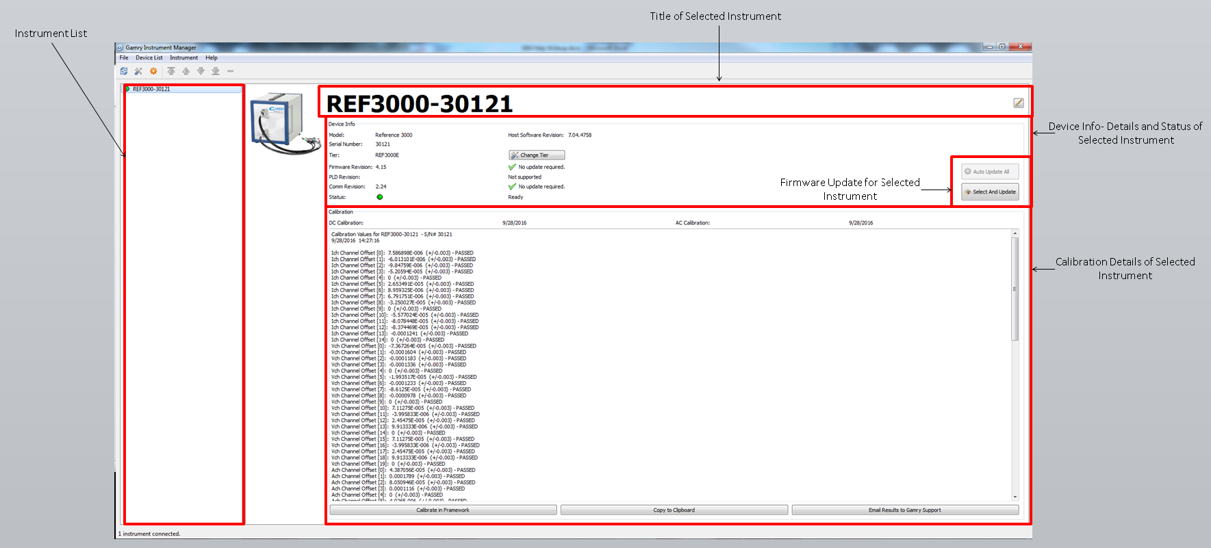Click the AC Calibration date 9/28/2016
Image resolution: width=1211 pixels, height=548 pixels.
(861, 223)
